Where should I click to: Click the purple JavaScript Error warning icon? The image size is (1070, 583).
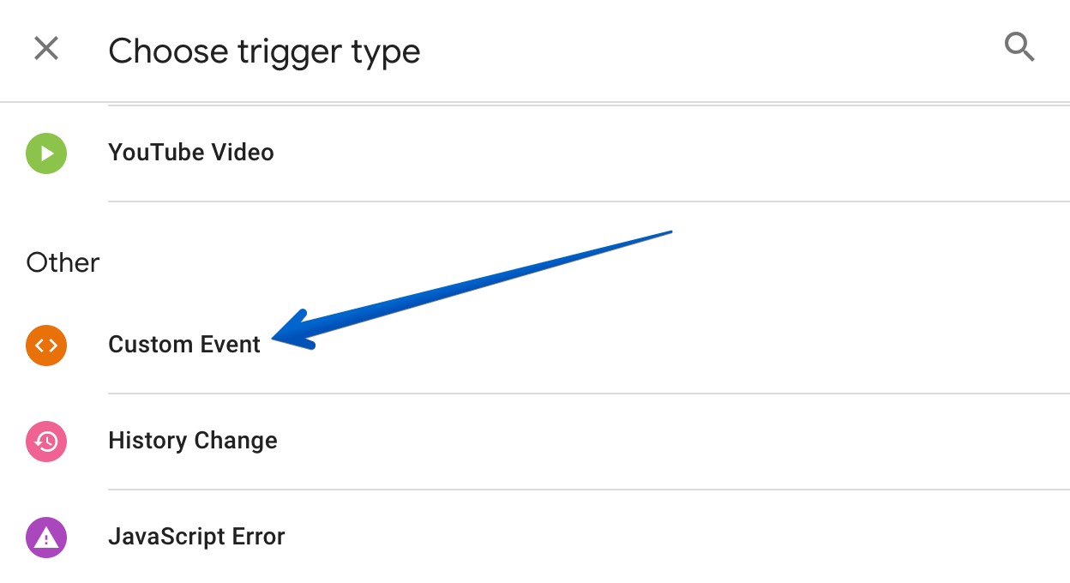(x=46, y=538)
